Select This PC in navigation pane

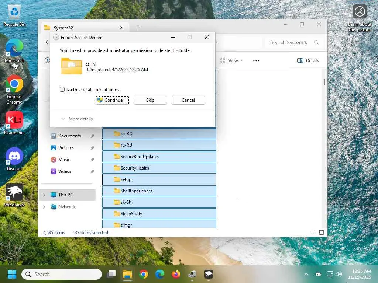point(68,195)
